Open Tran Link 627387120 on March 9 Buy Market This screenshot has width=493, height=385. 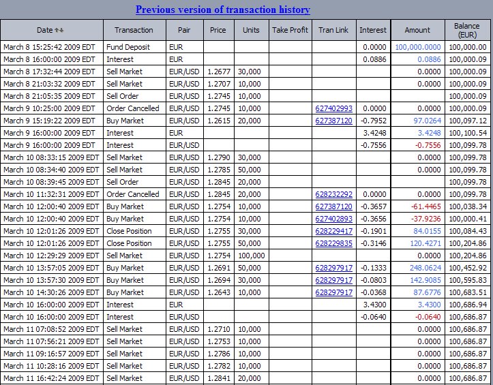333,121
